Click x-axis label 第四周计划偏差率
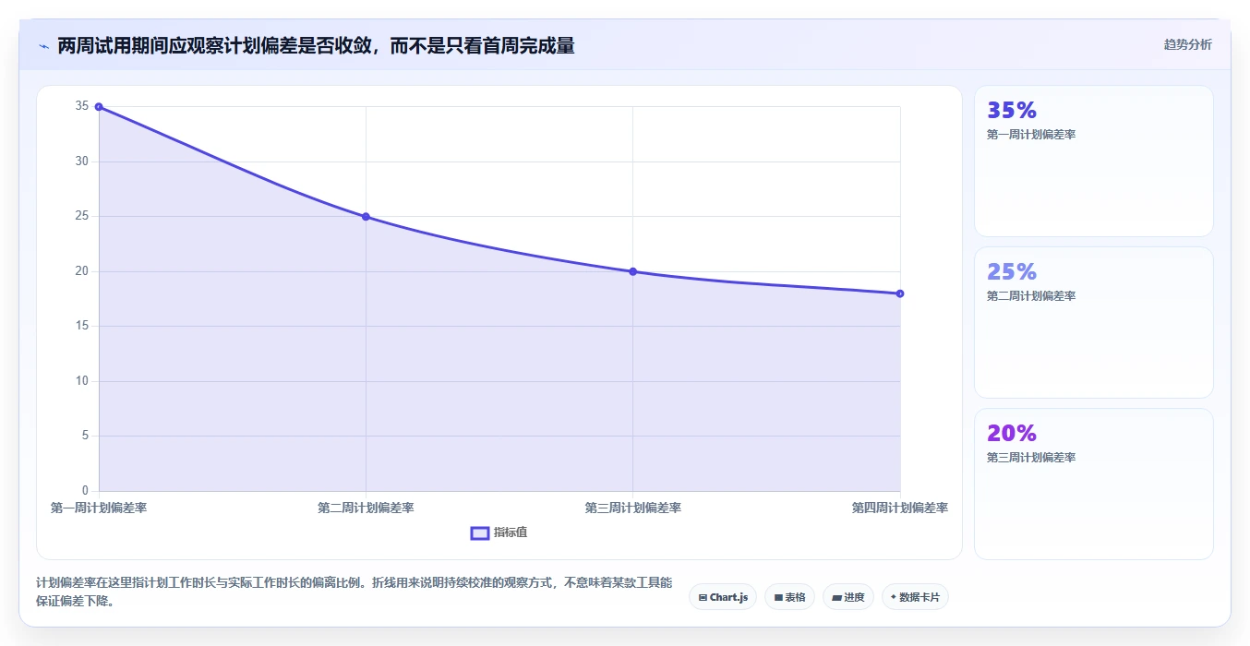 tap(900, 508)
